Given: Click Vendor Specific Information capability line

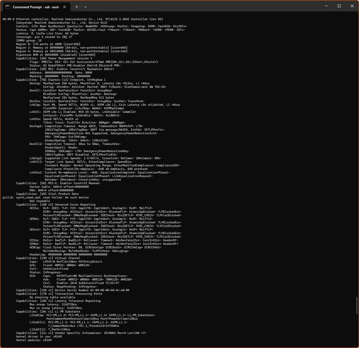Looking at the screenshot, I should click(81, 333).
